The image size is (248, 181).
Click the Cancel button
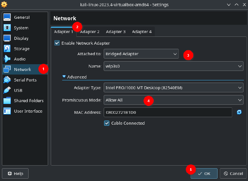pyautogui.click(x=233, y=173)
